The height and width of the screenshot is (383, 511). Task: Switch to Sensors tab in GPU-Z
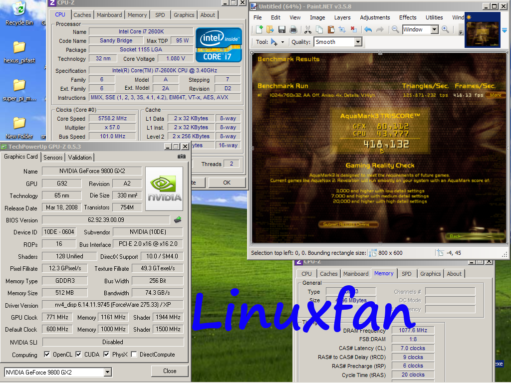(53, 158)
